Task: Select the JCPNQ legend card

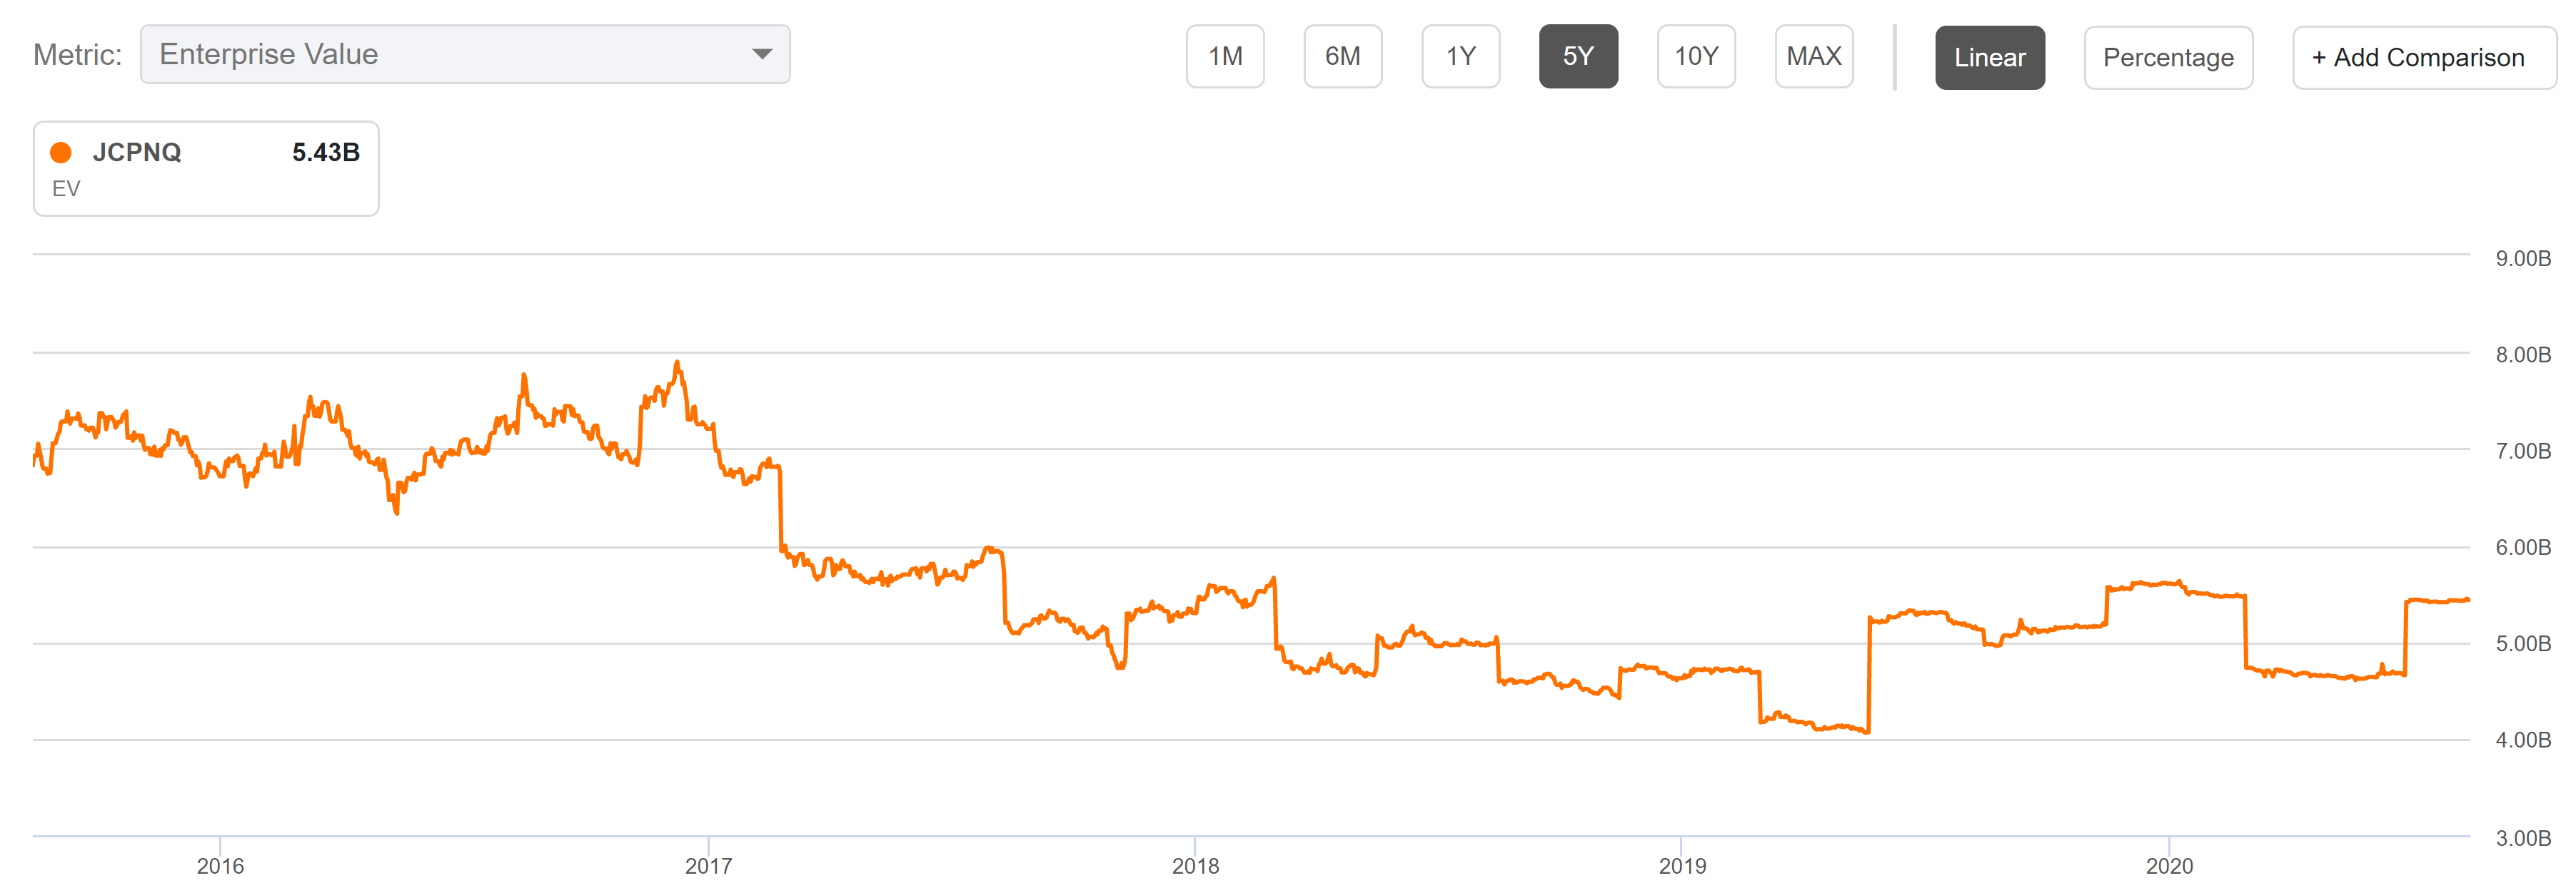Action: point(206,168)
